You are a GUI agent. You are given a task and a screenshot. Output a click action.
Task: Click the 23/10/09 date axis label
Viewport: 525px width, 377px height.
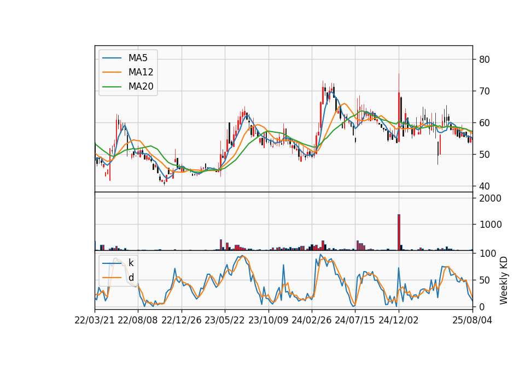click(268, 320)
